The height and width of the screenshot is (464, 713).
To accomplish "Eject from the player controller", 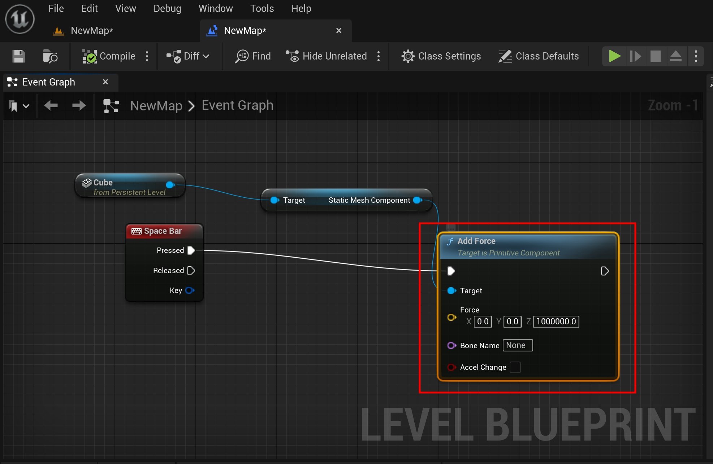I will pyautogui.click(x=676, y=56).
